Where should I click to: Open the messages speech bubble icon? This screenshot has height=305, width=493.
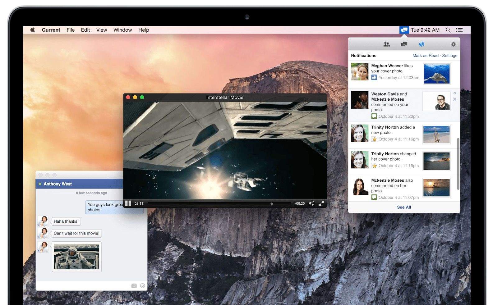[404, 44]
